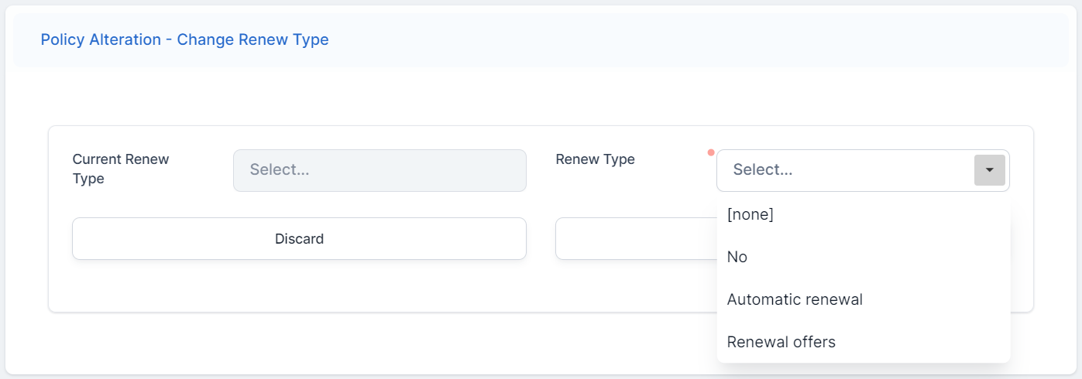Click the "Policy Alteration - Change Renew Type" heading
1082x379 pixels.
pos(184,39)
